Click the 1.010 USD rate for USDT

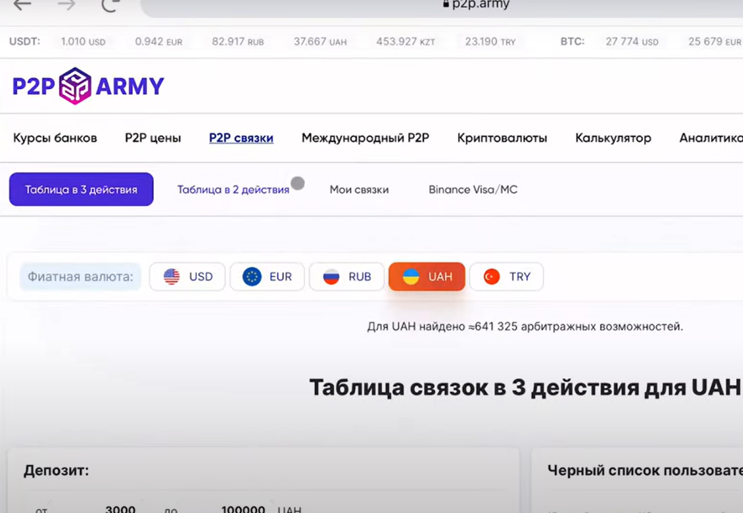[83, 42]
